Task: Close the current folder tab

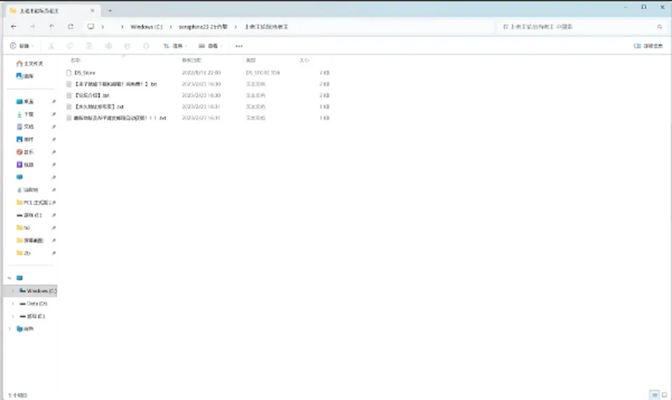Action: tap(92, 11)
